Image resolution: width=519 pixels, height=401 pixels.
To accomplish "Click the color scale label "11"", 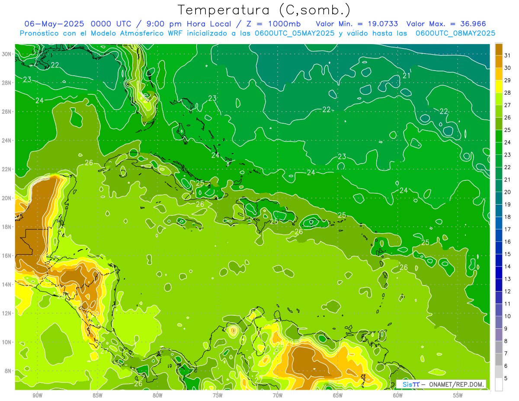I will (508, 304).
